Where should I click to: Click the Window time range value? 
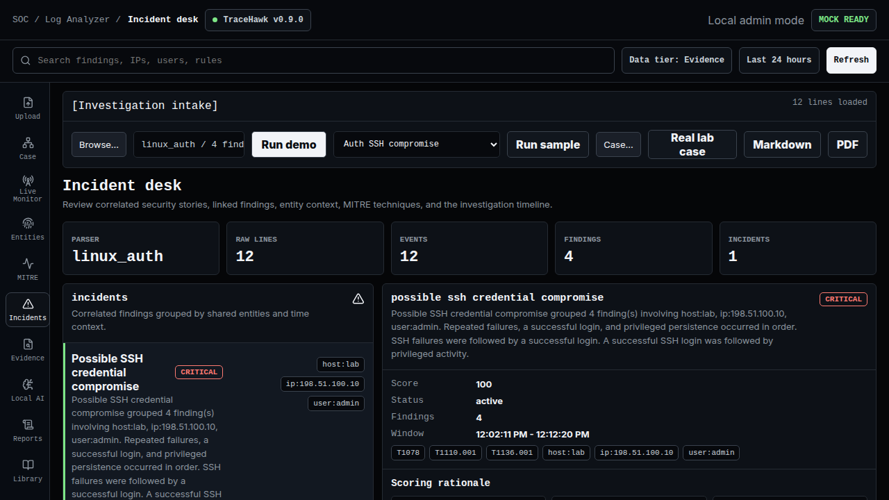pyautogui.click(x=533, y=434)
